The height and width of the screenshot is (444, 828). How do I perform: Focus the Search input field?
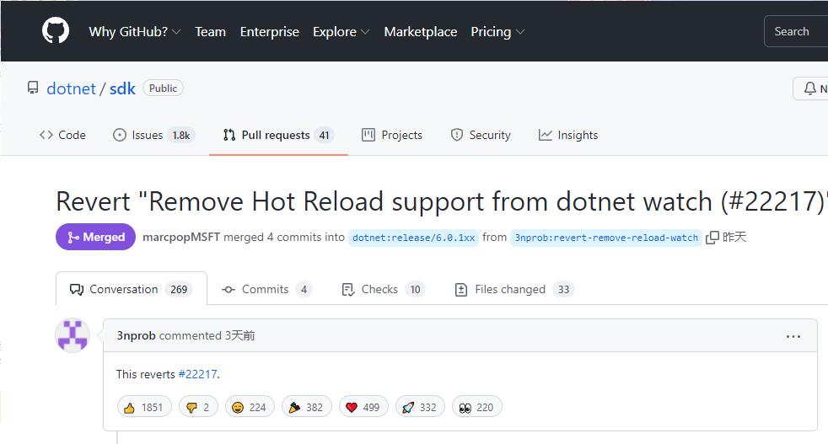(x=796, y=31)
